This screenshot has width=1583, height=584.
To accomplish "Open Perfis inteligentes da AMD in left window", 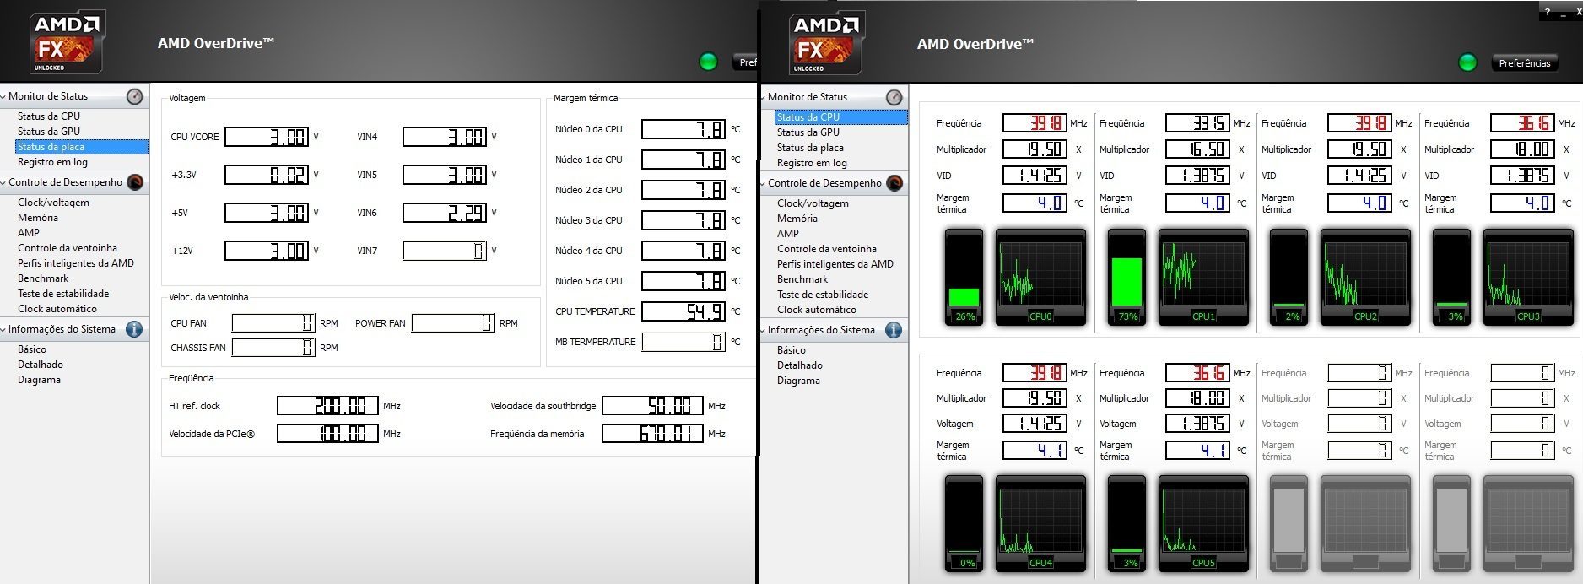I will 76,263.
